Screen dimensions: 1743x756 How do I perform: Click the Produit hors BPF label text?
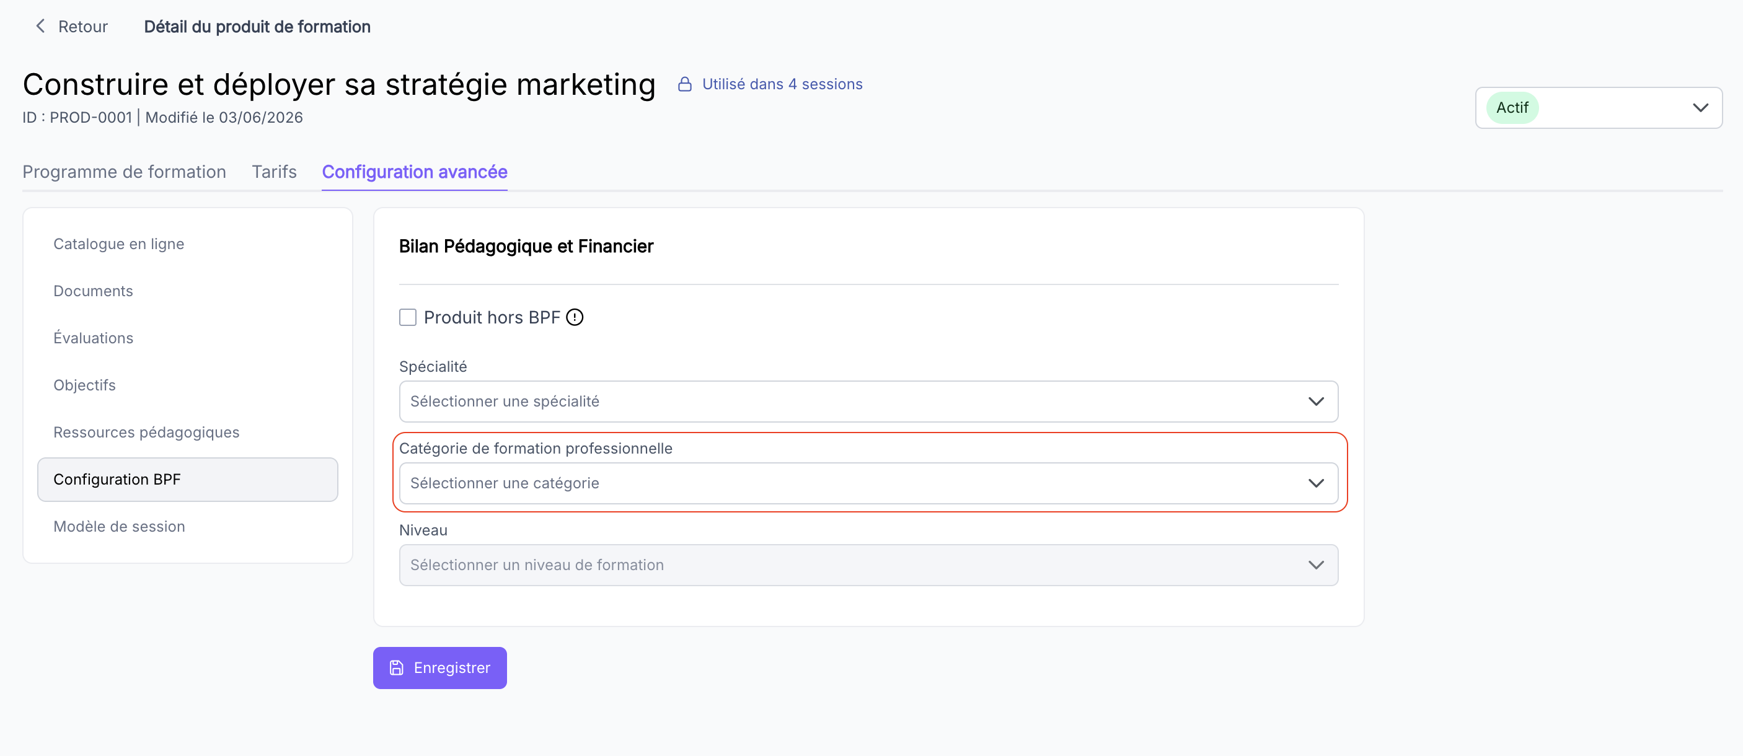(492, 317)
